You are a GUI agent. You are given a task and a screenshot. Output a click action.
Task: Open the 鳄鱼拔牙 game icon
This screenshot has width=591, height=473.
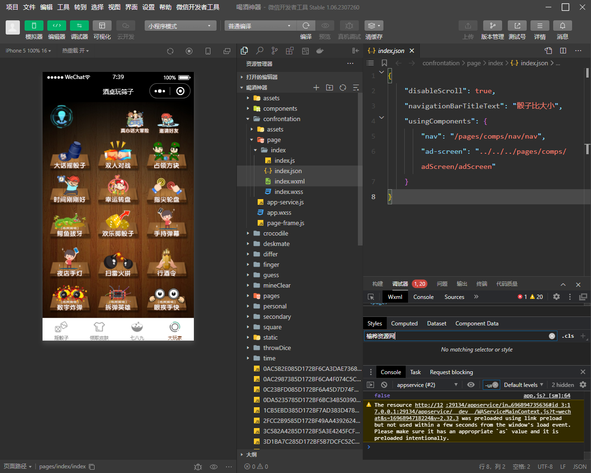tap(70, 224)
